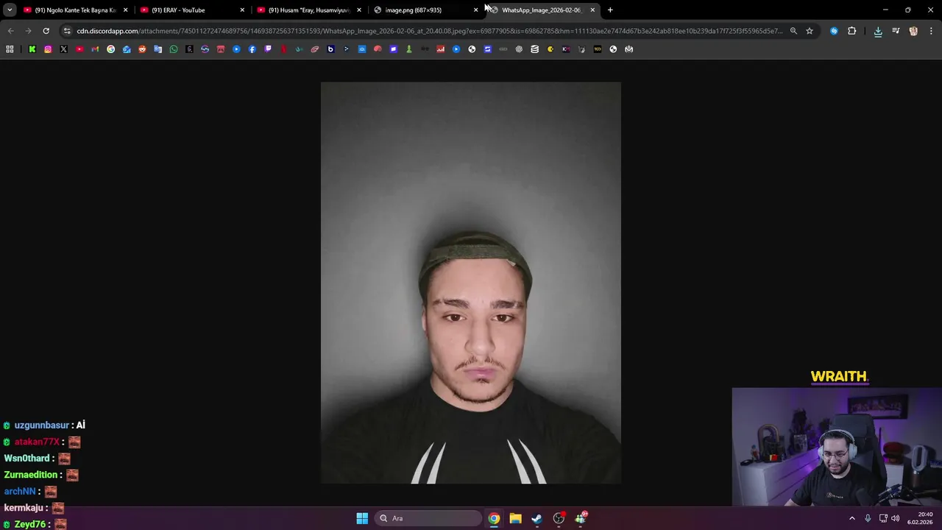This screenshot has height=530, width=942.
Task: Click username Zurnaedition in chat
Action: (31, 475)
